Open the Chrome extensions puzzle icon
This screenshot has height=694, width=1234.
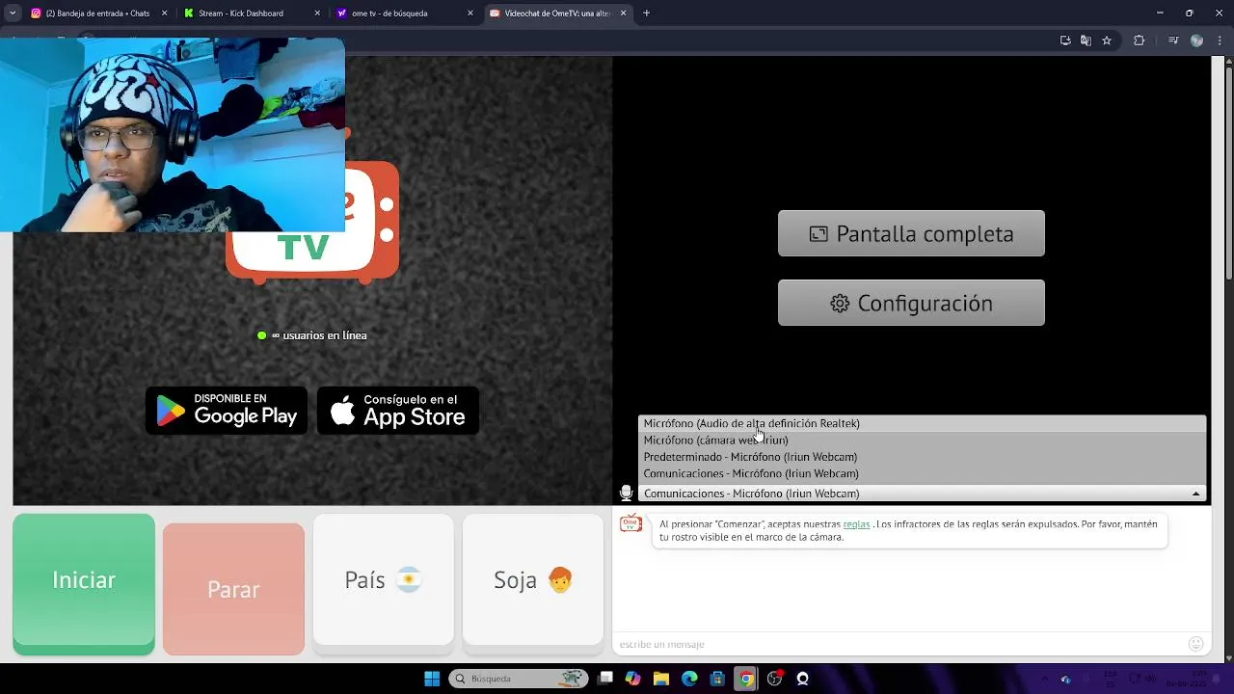click(1140, 40)
